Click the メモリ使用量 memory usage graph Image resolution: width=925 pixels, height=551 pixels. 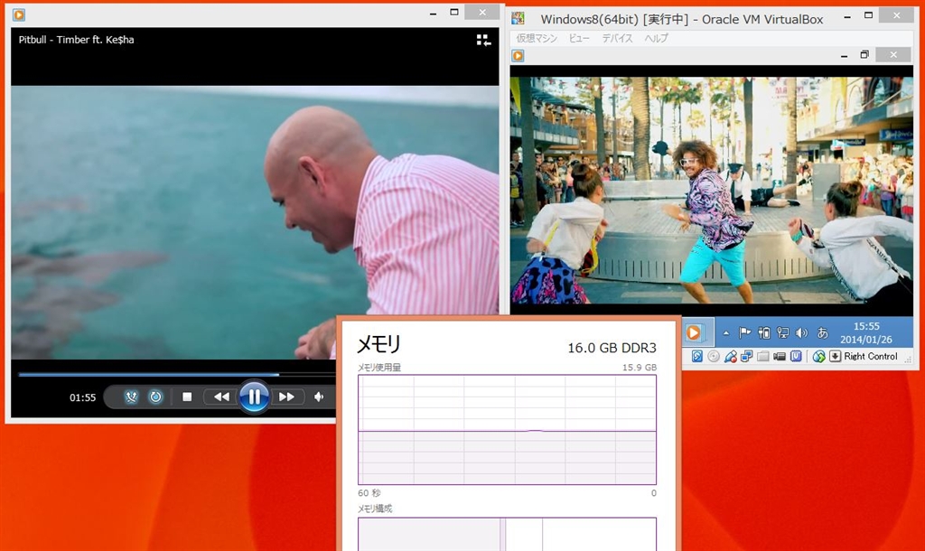pos(507,429)
